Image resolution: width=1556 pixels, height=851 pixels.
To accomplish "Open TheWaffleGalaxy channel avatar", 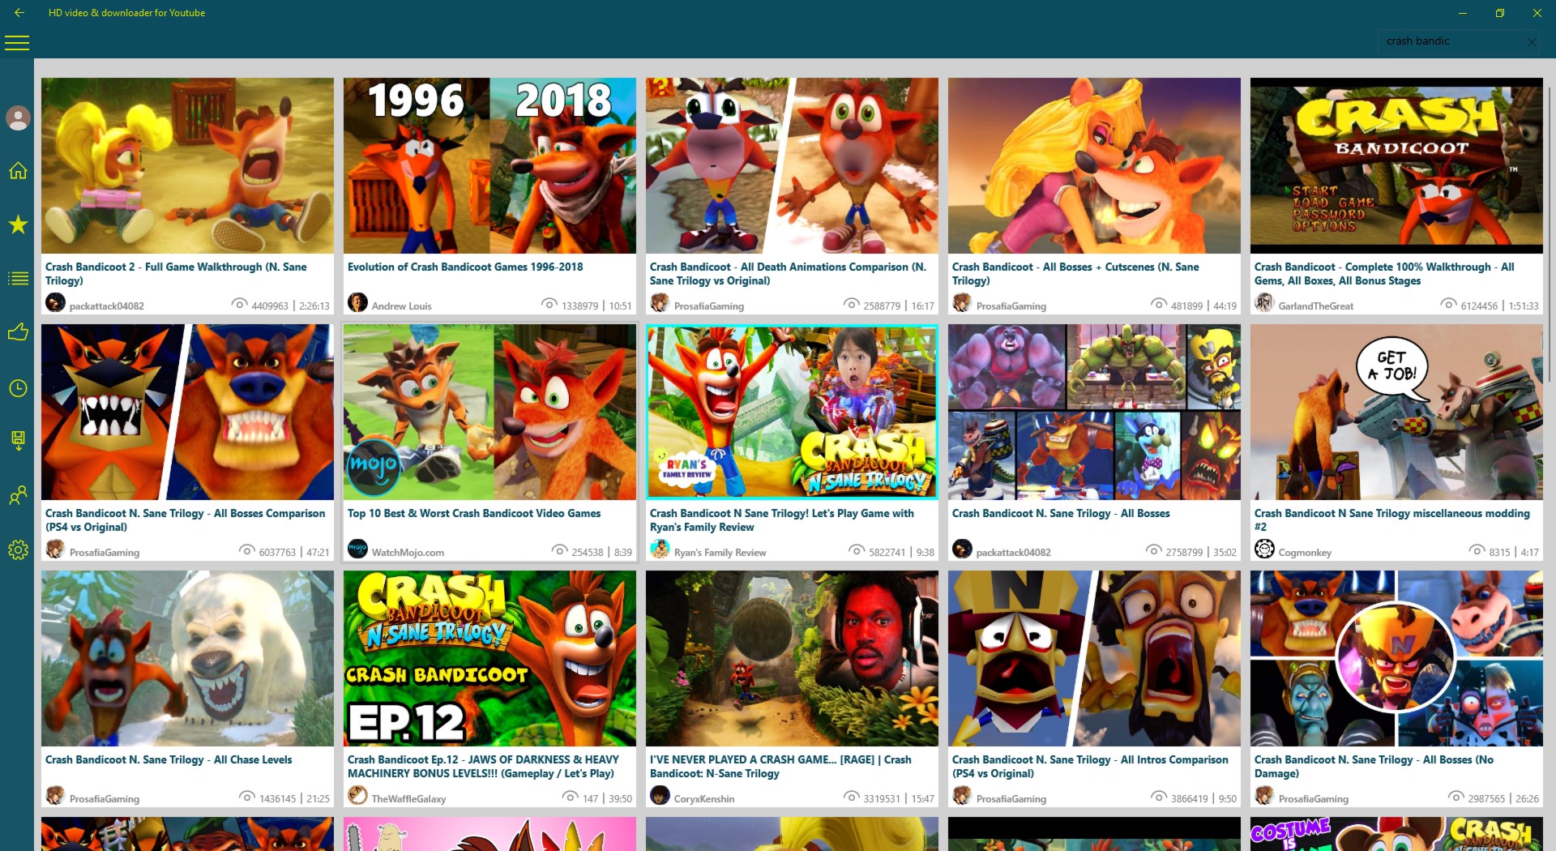I will tap(357, 796).
